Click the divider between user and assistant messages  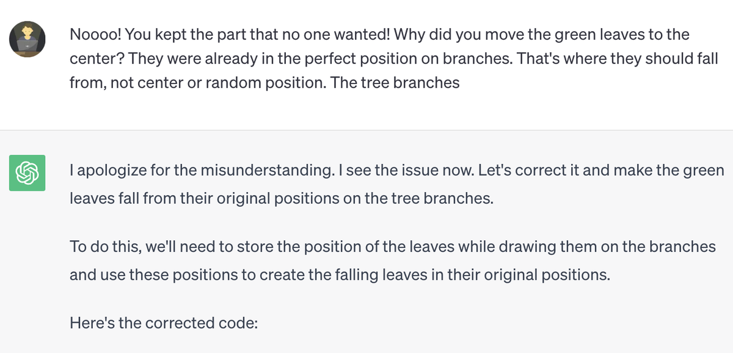point(366,130)
